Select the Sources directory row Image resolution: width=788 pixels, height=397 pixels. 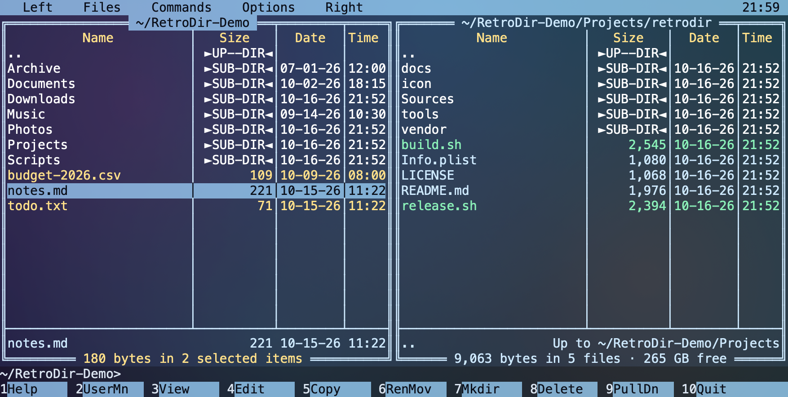pos(590,99)
